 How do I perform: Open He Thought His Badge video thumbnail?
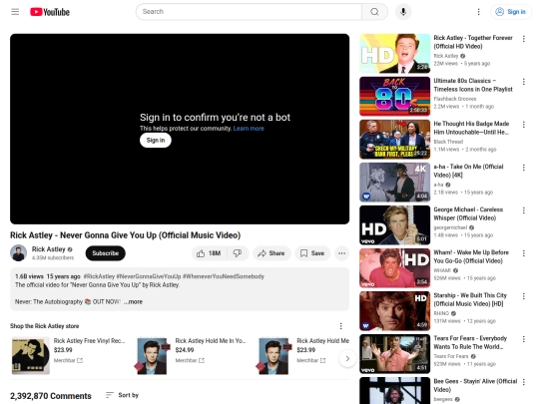pos(394,139)
